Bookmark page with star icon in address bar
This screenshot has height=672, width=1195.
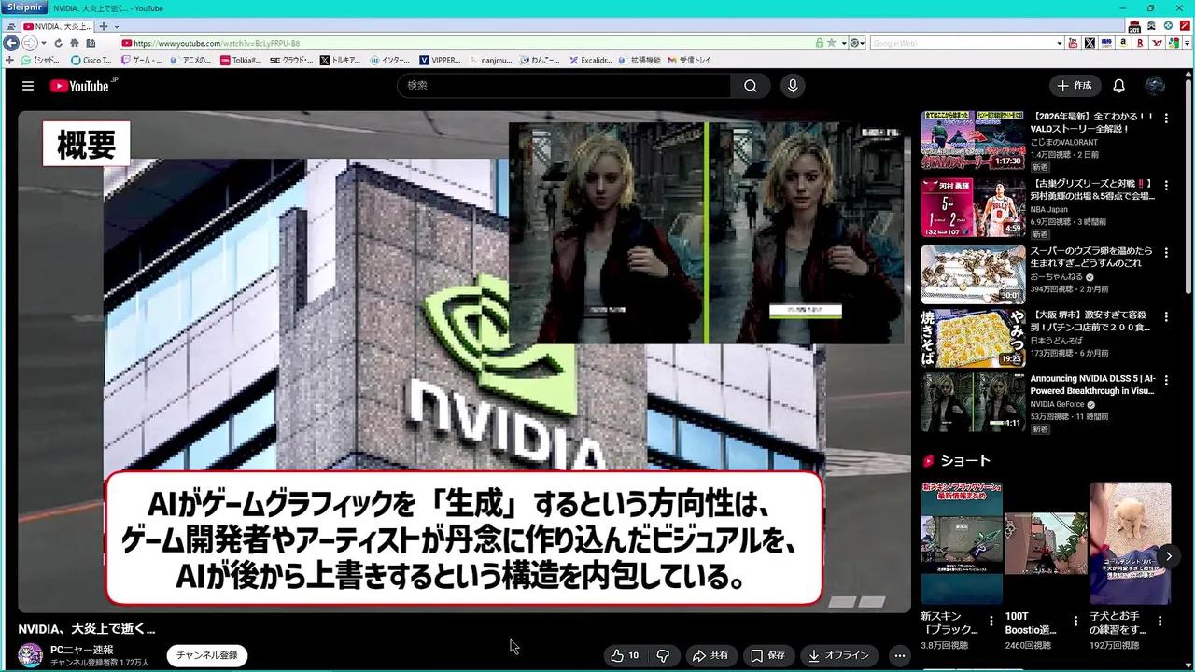[831, 43]
